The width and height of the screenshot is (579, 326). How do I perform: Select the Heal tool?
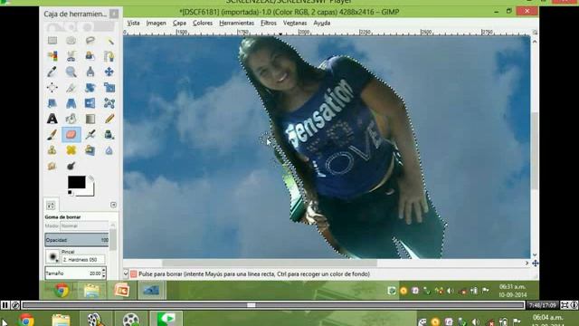[71, 150]
